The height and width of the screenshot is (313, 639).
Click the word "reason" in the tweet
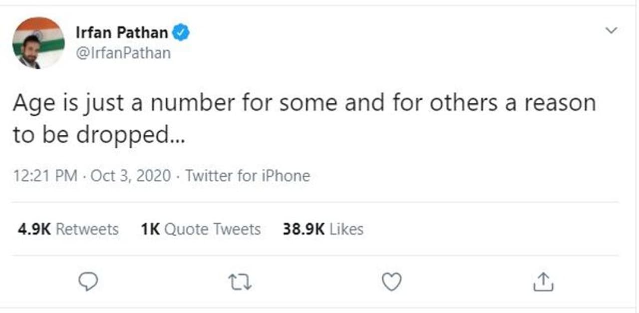pyautogui.click(x=562, y=103)
